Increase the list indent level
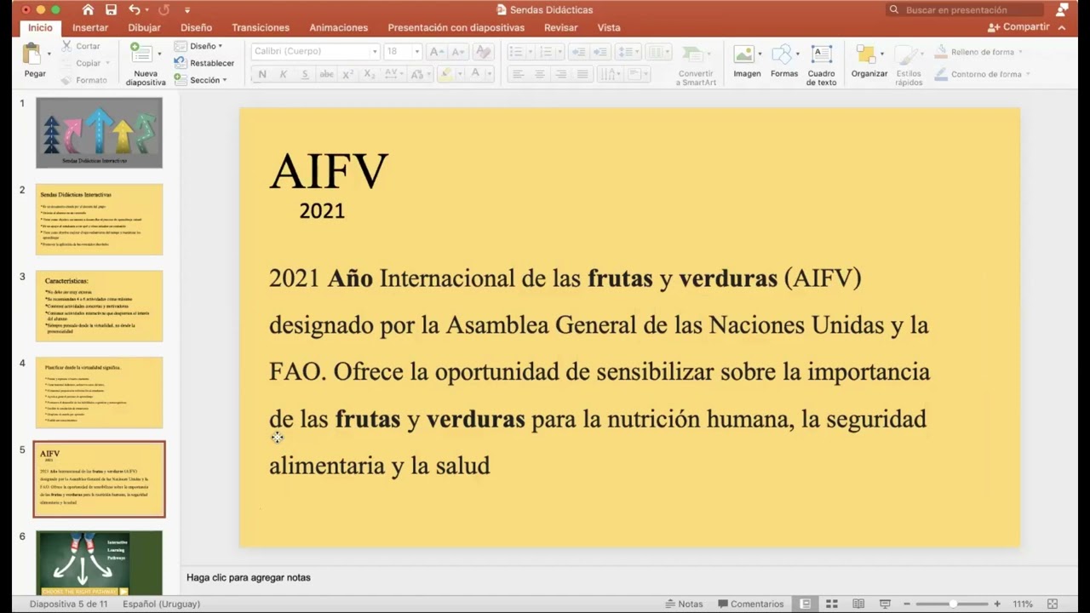1090x613 pixels. click(x=600, y=52)
